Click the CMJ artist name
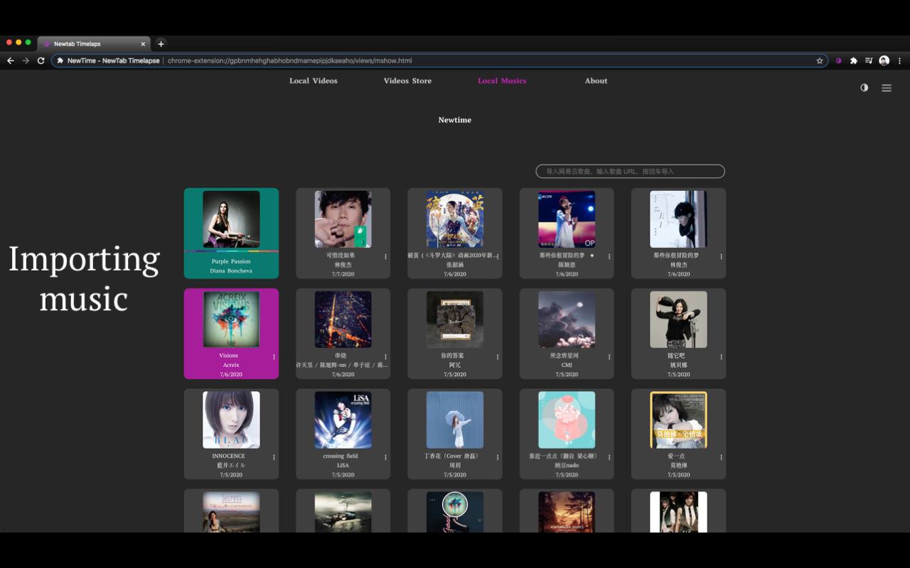Screen dimensions: 910x568 tap(567, 365)
